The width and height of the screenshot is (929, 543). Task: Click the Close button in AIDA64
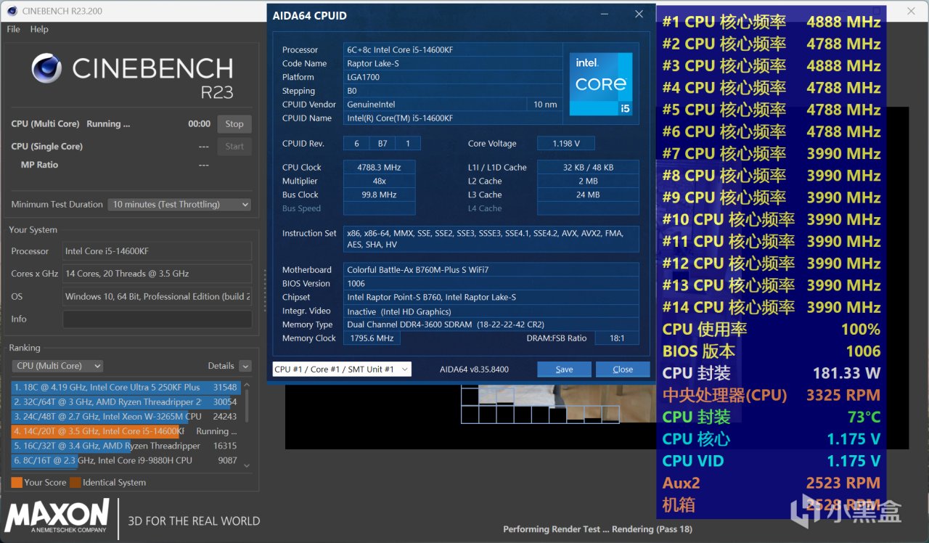coord(623,369)
